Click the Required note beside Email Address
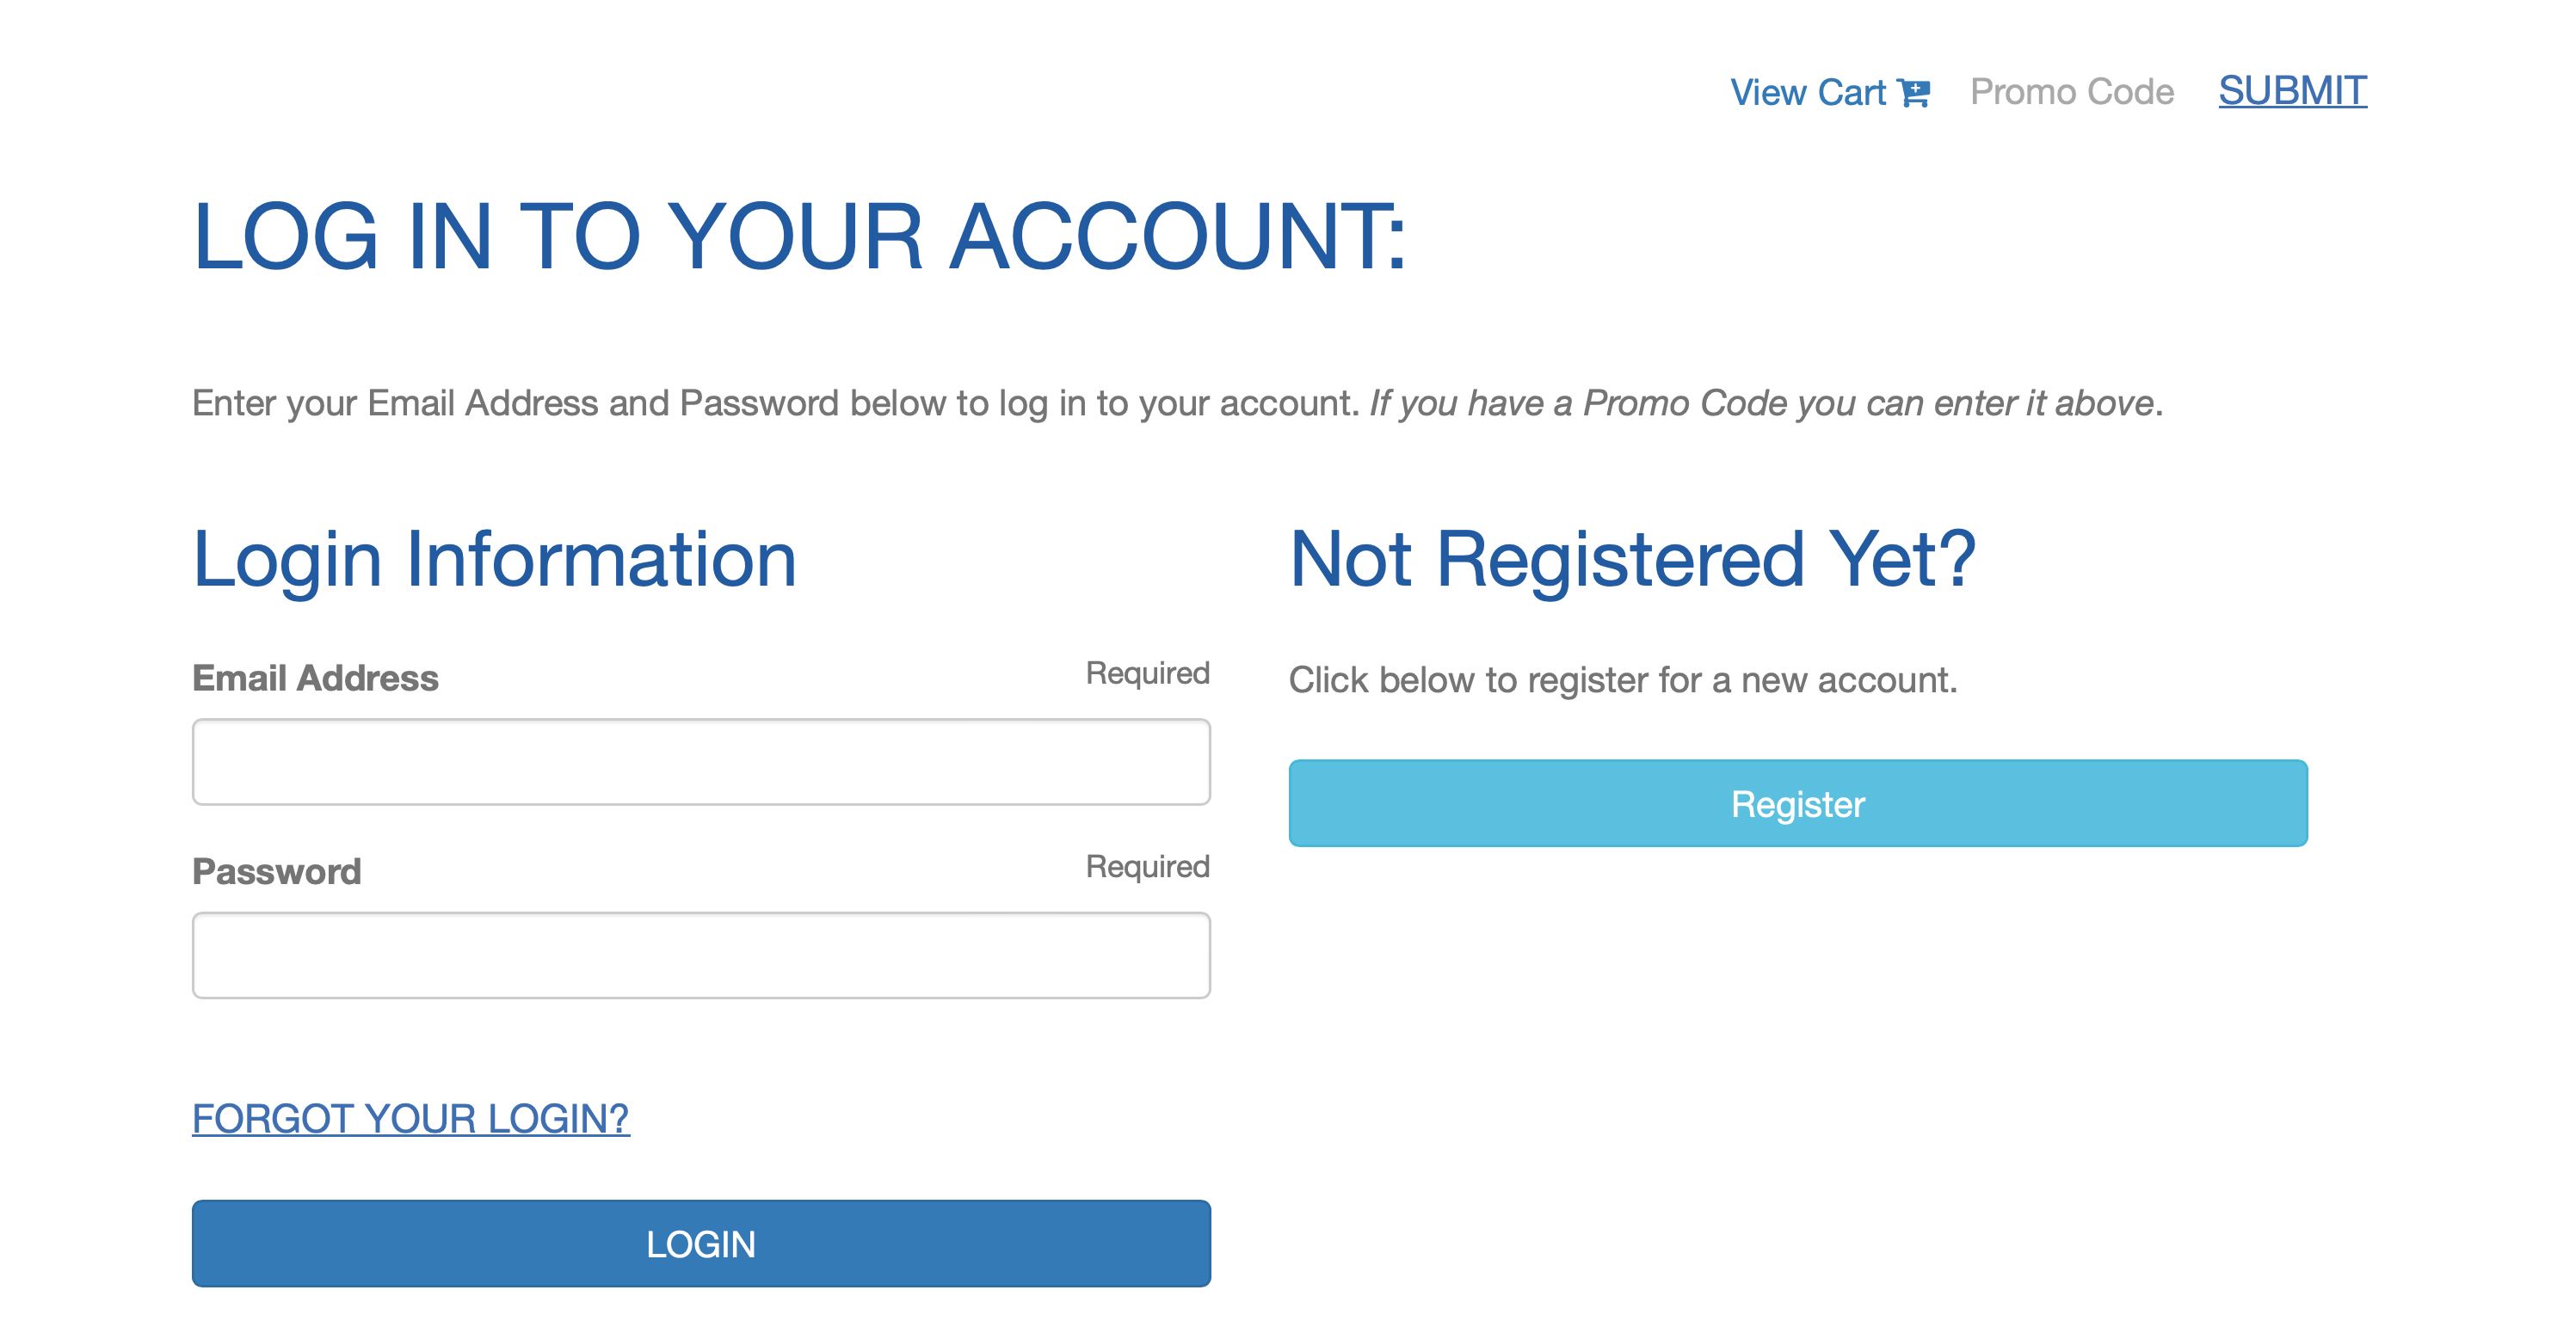 pos(1148,673)
